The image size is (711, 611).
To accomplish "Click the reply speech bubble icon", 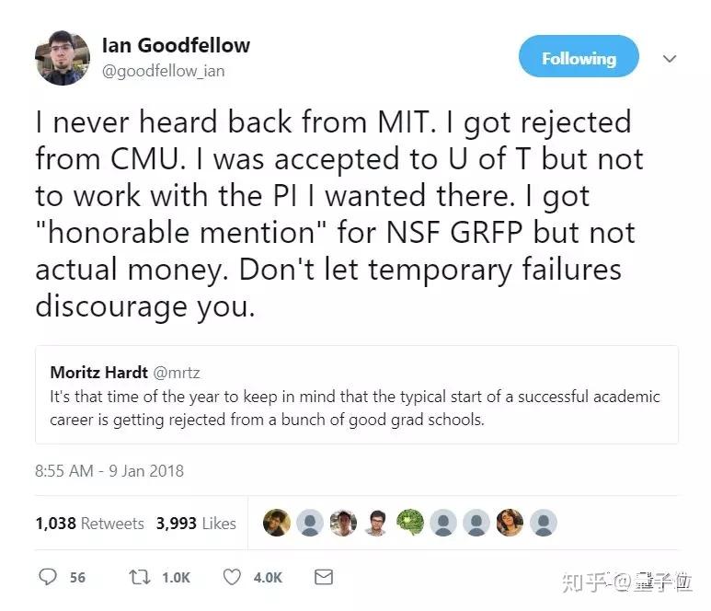I will [49, 577].
